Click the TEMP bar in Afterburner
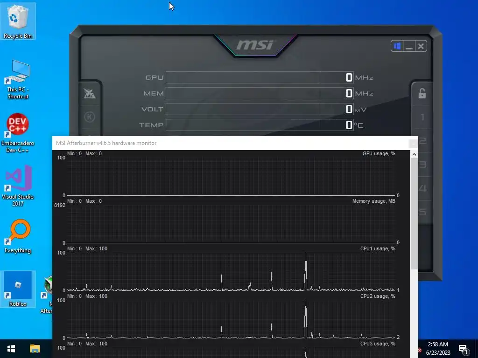This screenshot has height=358, width=478. coord(260,125)
